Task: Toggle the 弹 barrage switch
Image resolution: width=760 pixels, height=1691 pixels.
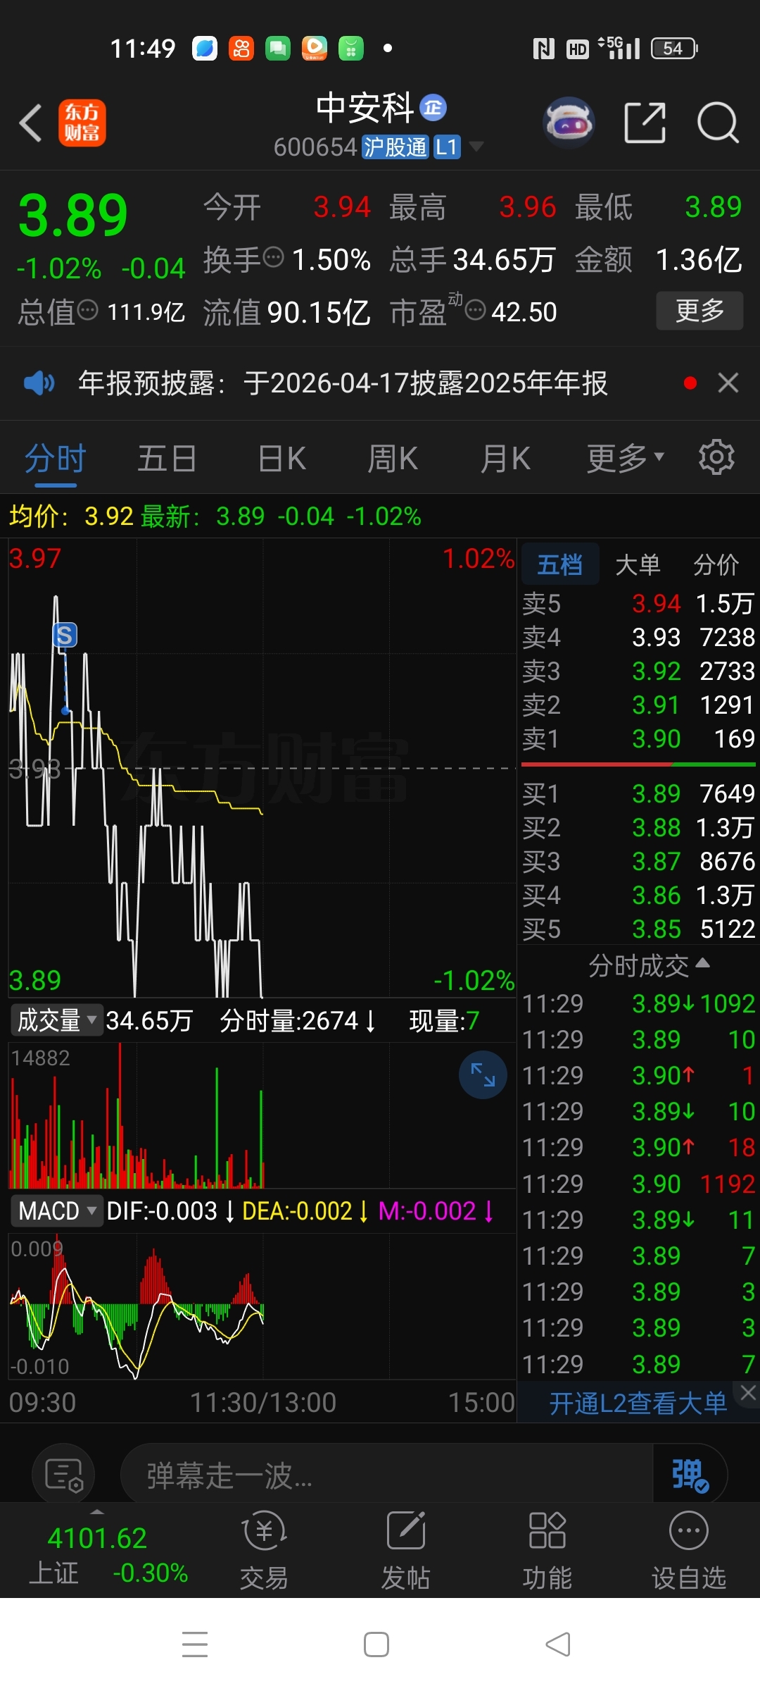Action: [690, 1475]
